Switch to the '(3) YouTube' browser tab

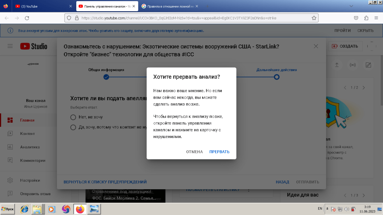click(x=42, y=6)
